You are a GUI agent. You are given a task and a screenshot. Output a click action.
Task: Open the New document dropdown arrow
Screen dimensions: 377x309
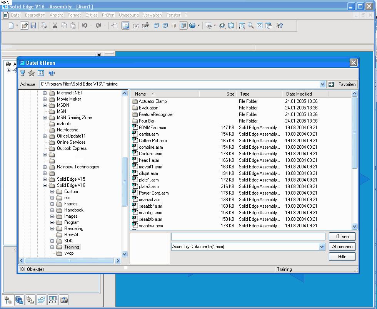pyautogui.click(x=17, y=25)
